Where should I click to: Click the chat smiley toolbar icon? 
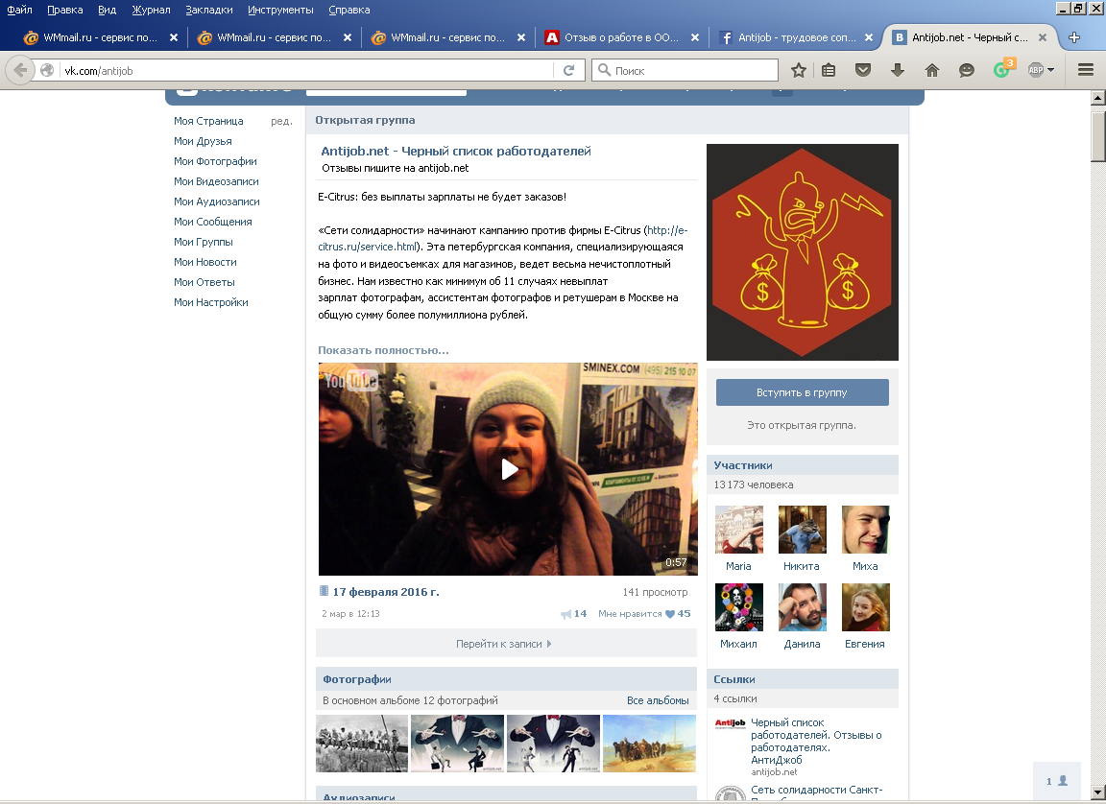pyautogui.click(x=967, y=70)
